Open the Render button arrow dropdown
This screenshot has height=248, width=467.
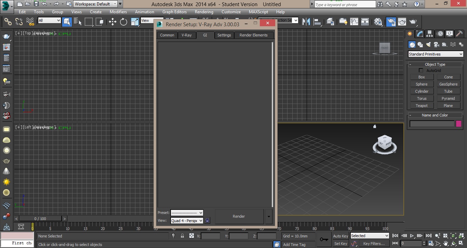coord(269,216)
